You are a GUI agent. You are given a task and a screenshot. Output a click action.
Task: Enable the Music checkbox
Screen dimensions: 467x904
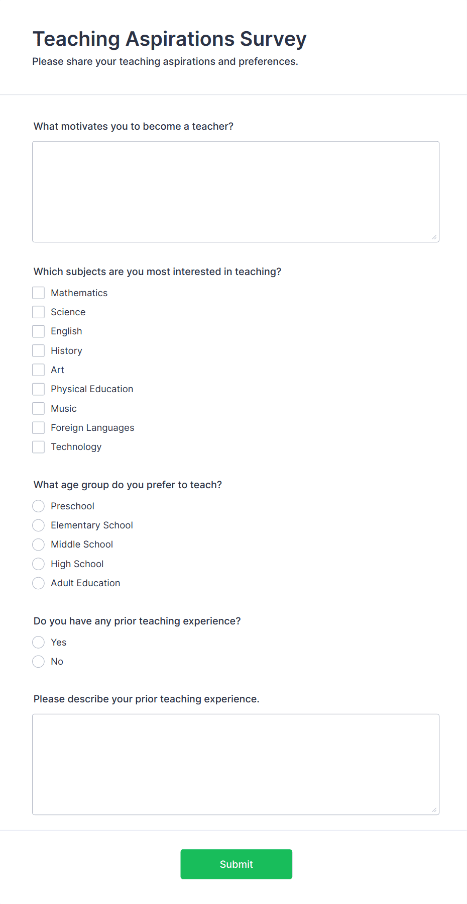[x=38, y=408]
